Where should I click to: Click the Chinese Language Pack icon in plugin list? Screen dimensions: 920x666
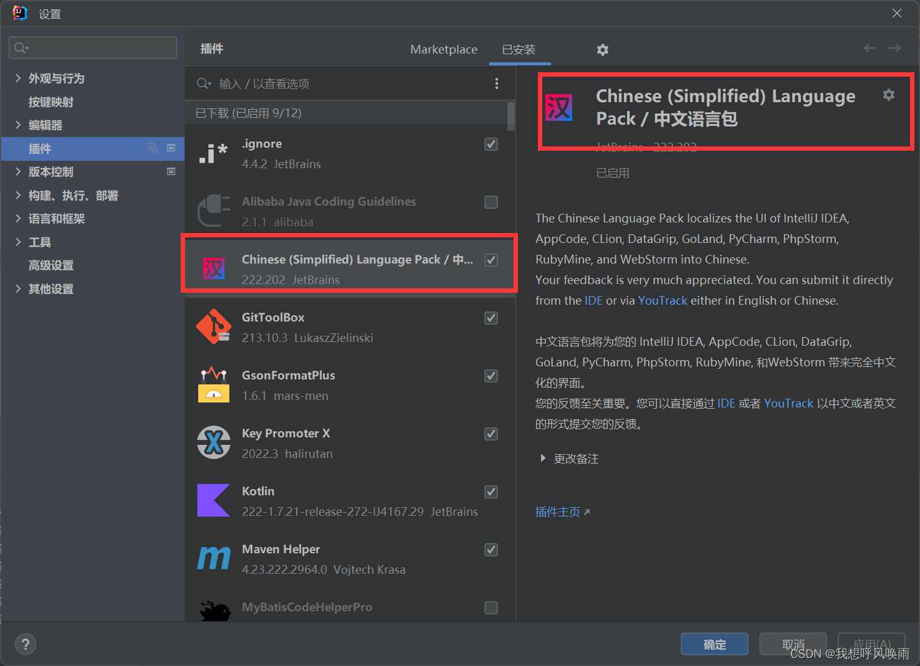pos(214,269)
